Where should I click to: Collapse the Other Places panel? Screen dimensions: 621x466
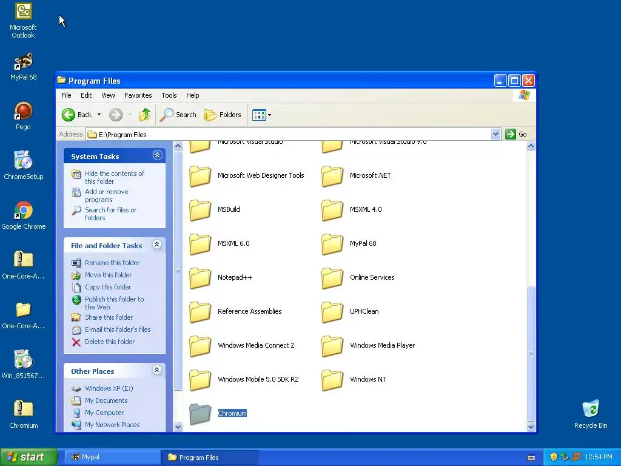click(157, 370)
